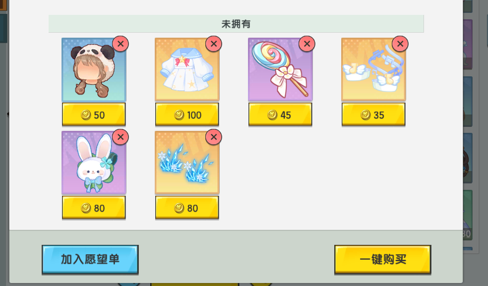Remove the white bunny backpack item
Screen dimensions: 488x286
pyautogui.click(x=121, y=137)
